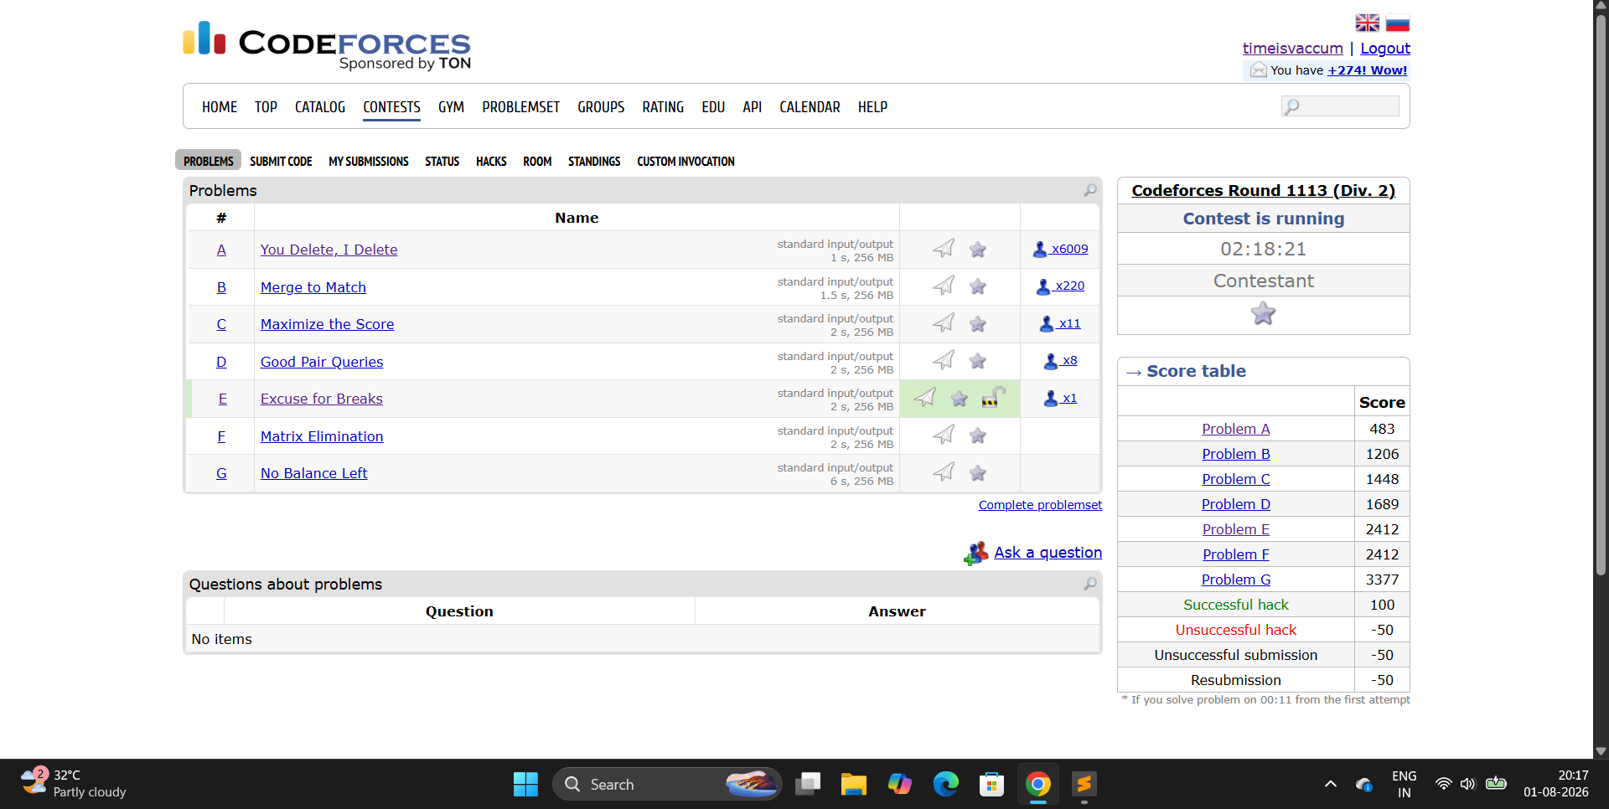Favourite the contest with the sidebar star
Screen dimensions: 1609x809
tap(1263, 314)
